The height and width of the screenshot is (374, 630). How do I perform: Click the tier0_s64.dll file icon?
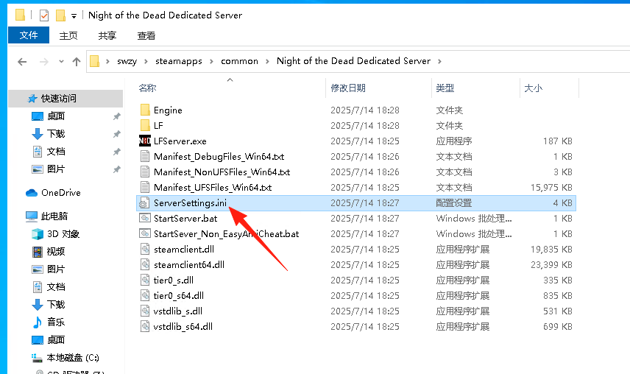coord(145,296)
